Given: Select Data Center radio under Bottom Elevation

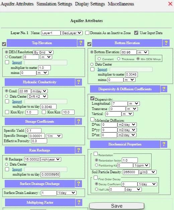Looking at the screenshot, I should (x=92, y=65).
